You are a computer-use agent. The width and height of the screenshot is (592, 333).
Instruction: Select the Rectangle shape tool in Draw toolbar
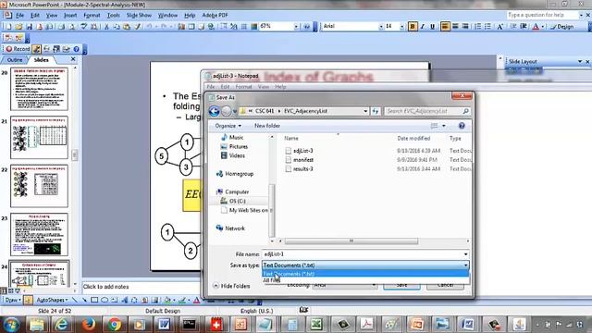pos(94,300)
